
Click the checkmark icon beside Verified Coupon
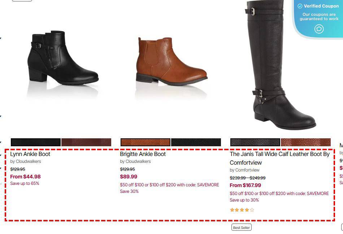point(300,6)
